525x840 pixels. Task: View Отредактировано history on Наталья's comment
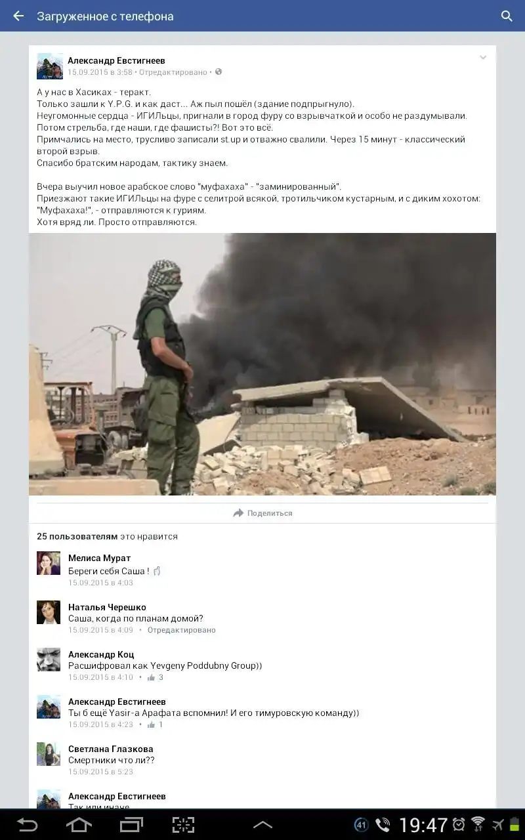pos(181,630)
